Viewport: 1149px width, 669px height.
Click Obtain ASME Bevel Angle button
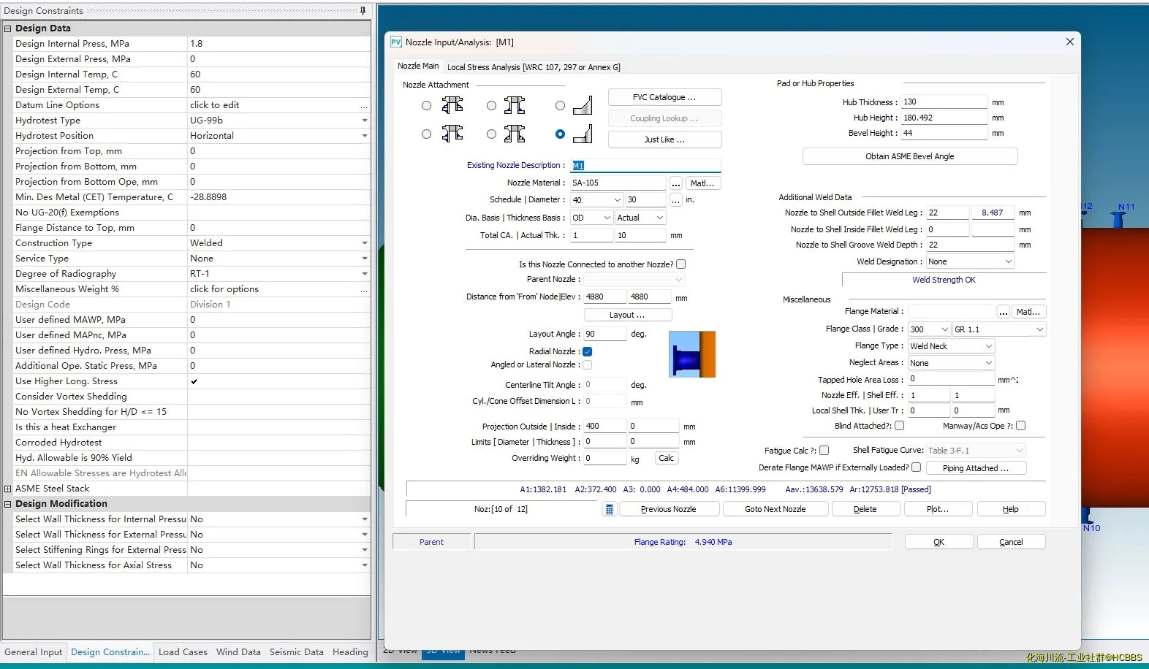[910, 156]
